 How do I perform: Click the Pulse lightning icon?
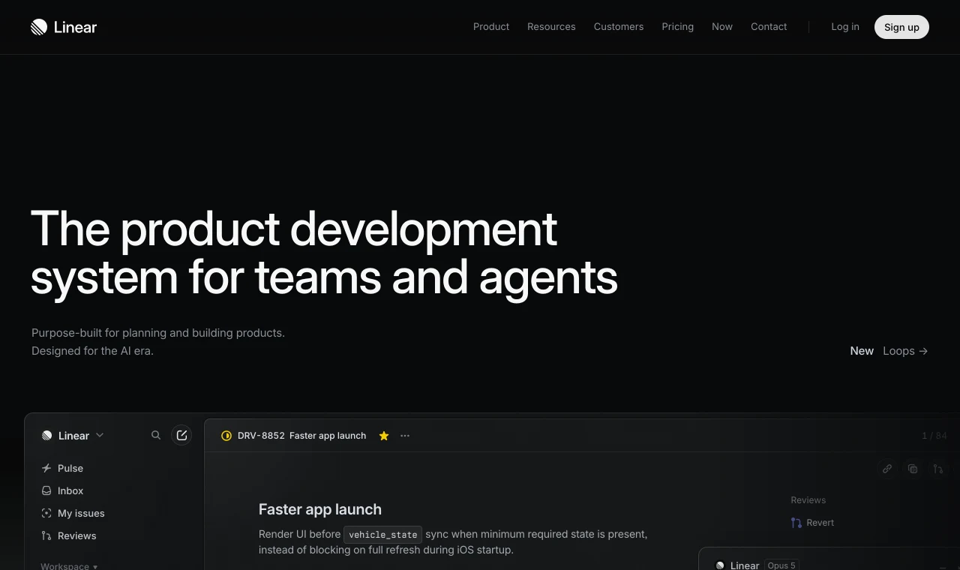(46, 468)
